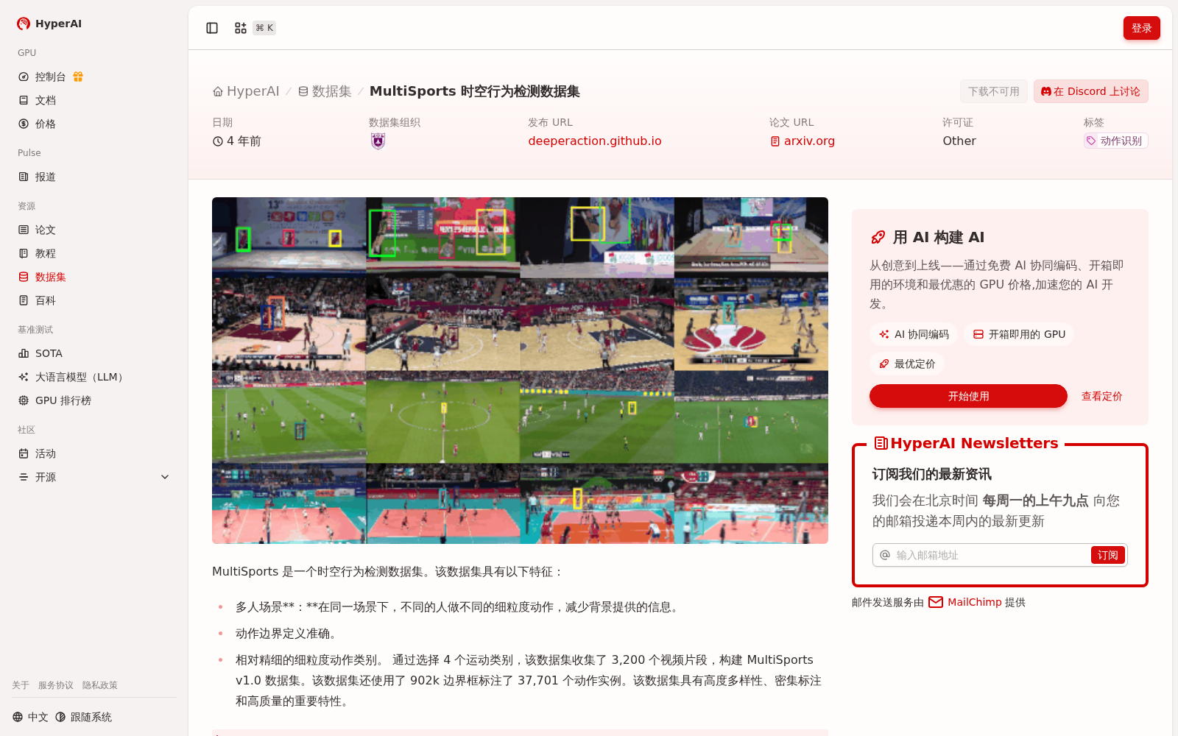Click the 最优定价 chip
The width and height of the screenshot is (1178, 736).
pos(907,364)
